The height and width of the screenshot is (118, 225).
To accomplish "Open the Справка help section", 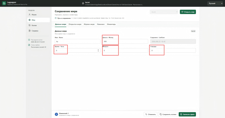I will click(38, 31).
